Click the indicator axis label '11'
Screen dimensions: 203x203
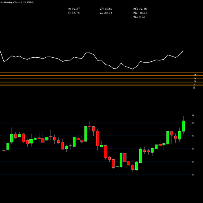[195, 81]
